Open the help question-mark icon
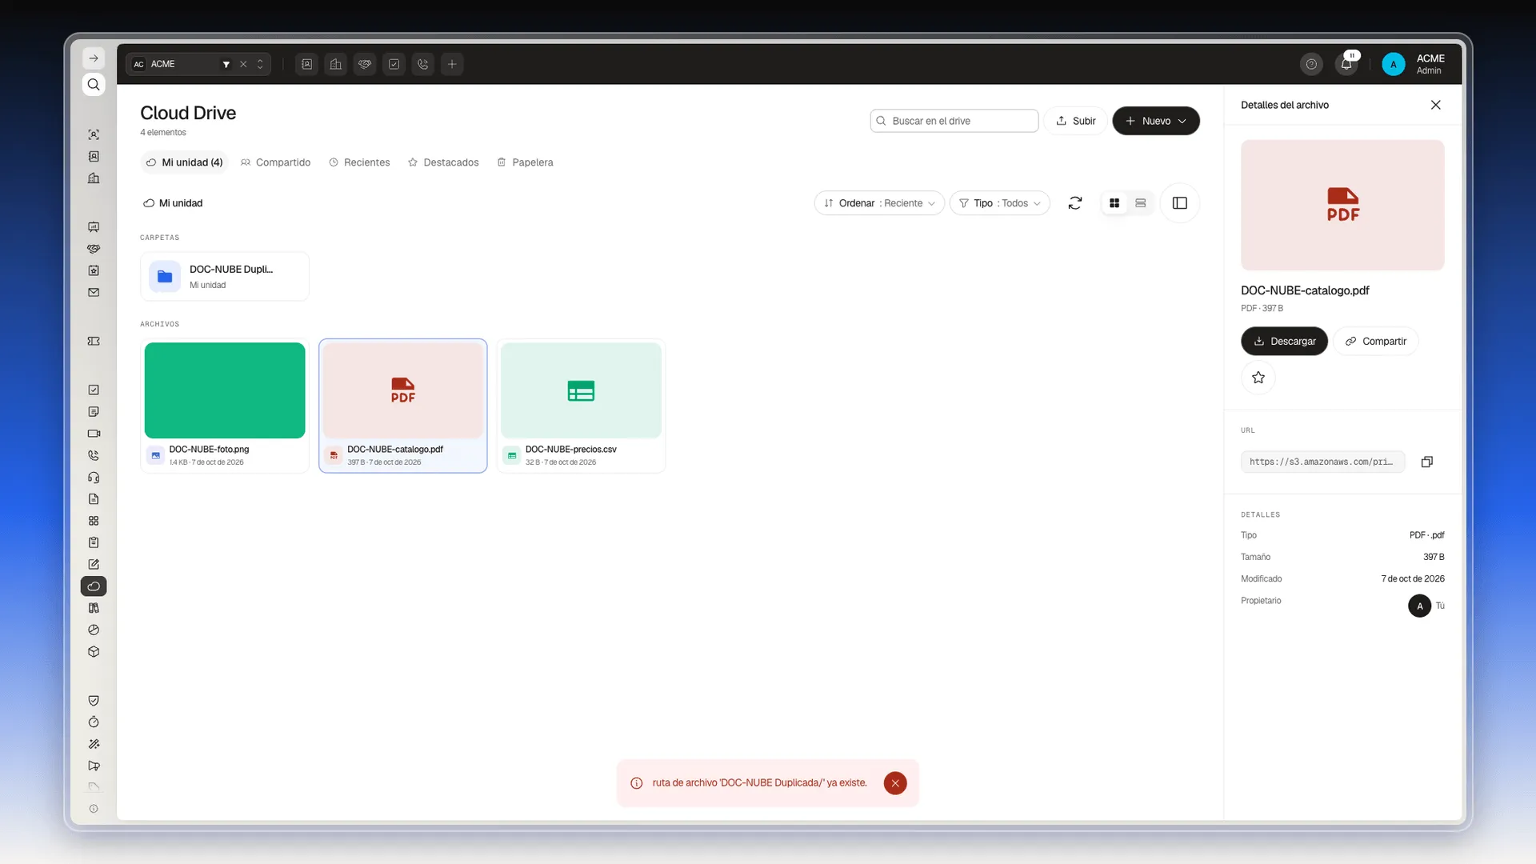Image resolution: width=1536 pixels, height=864 pixels. [1311, 64]
